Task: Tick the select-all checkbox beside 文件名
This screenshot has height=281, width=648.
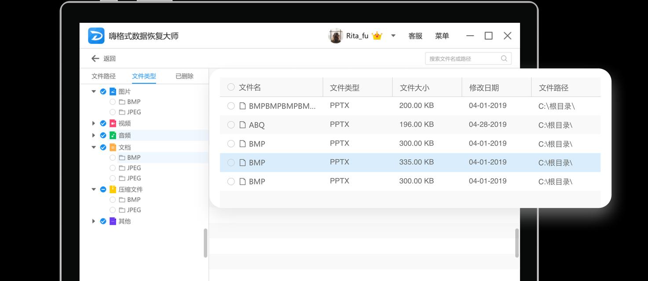Action: (x=231, y=87)
